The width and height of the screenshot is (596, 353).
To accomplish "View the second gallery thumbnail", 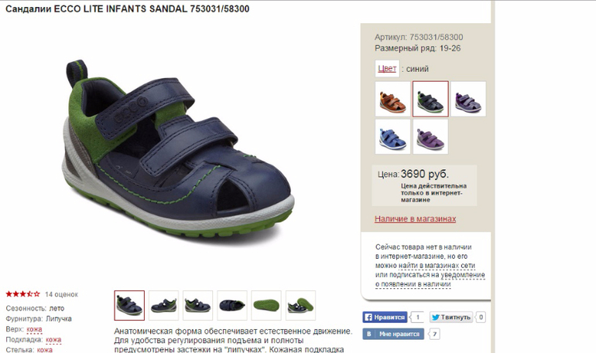I will pos(163,305).
